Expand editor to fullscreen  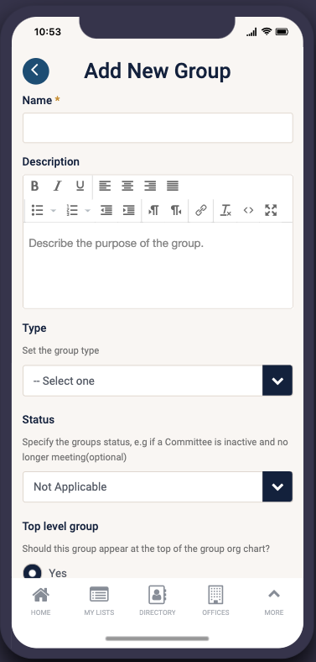271,210
